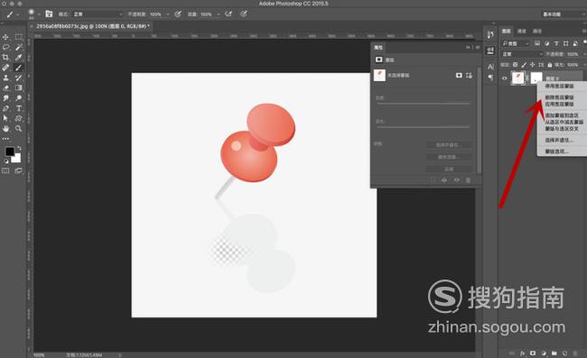587x358 pixels.
Task: Click the Color Range... button in Properties
Action: [449, 157]
